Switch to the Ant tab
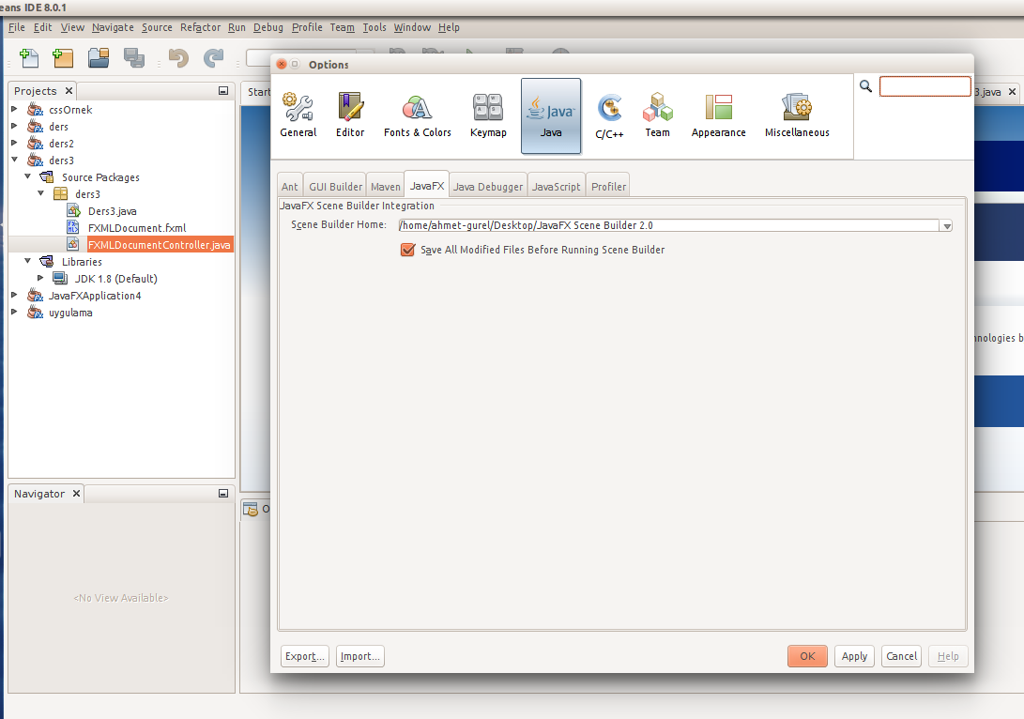Viewport: 1024px width, 719px height. point(289,186)
